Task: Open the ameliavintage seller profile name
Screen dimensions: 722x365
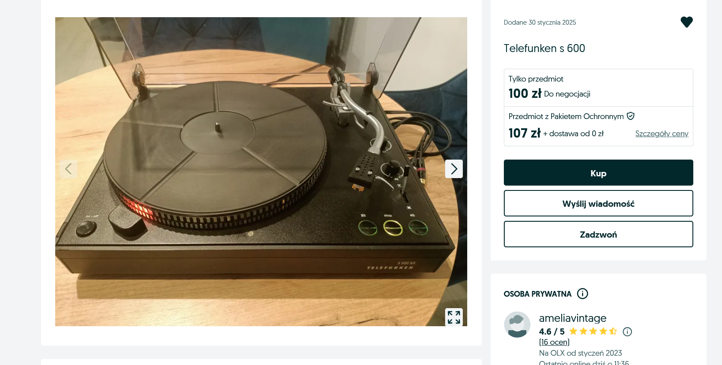Action: click(x=572, y=318)
